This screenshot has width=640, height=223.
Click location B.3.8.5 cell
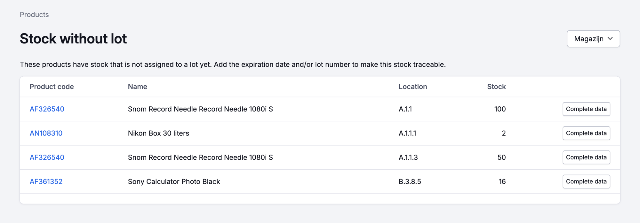pos(410,181)
